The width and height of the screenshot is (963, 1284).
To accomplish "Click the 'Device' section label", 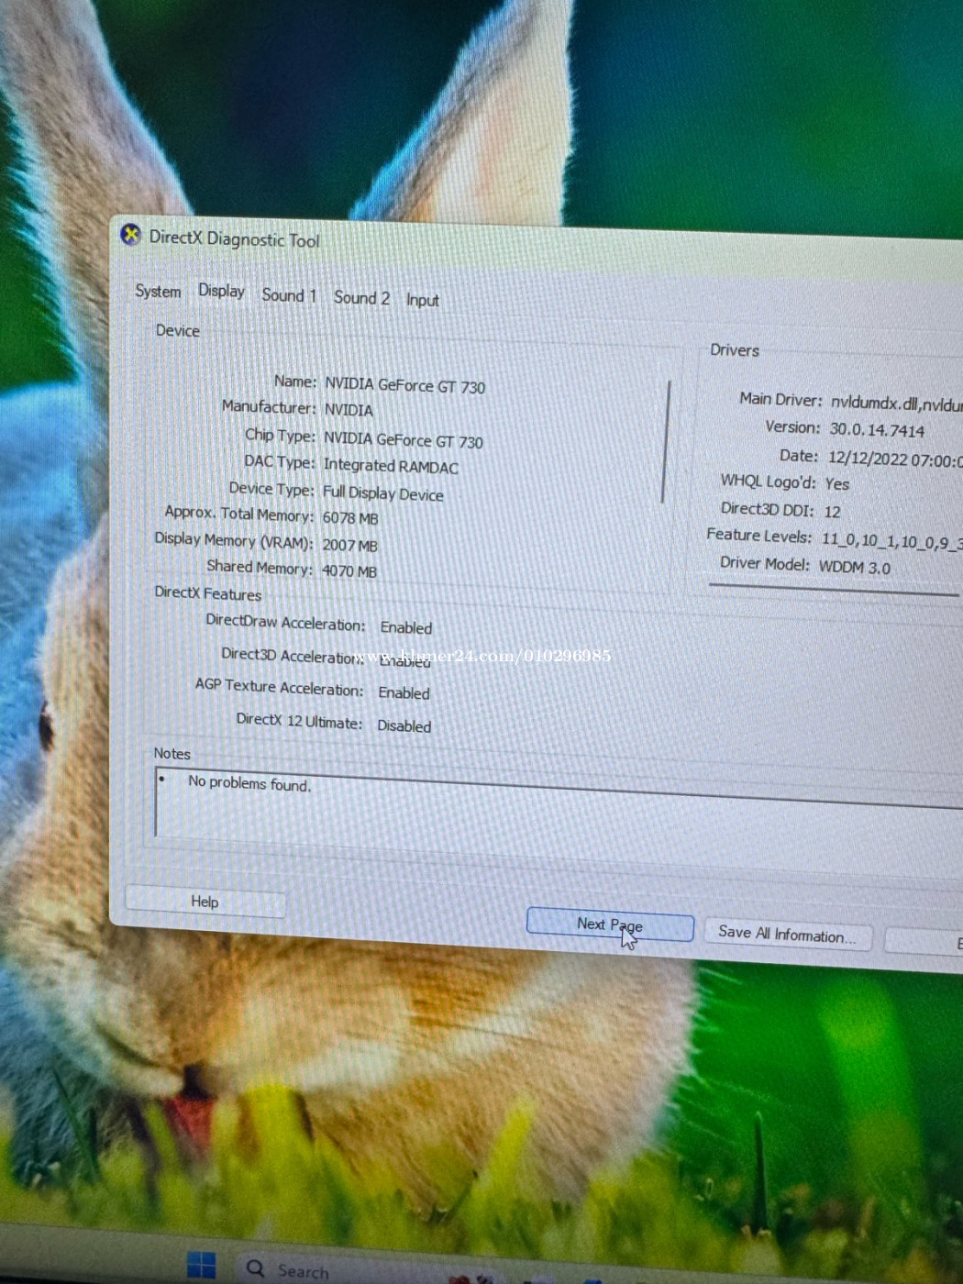I will (177, 330).
